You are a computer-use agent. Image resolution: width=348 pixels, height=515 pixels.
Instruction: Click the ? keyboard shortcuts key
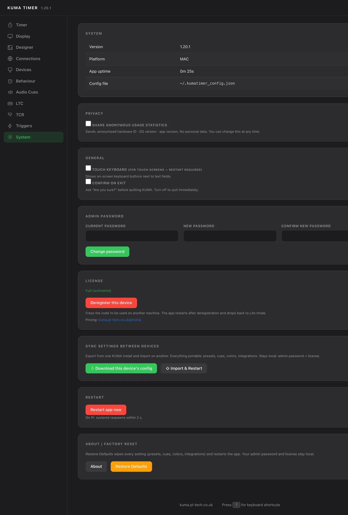coord(236,505)
